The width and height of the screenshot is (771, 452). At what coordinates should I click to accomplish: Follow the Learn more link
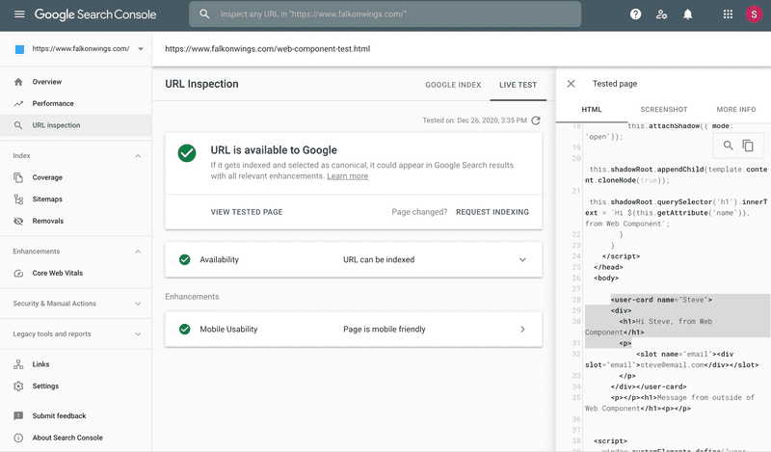(348, 176)
